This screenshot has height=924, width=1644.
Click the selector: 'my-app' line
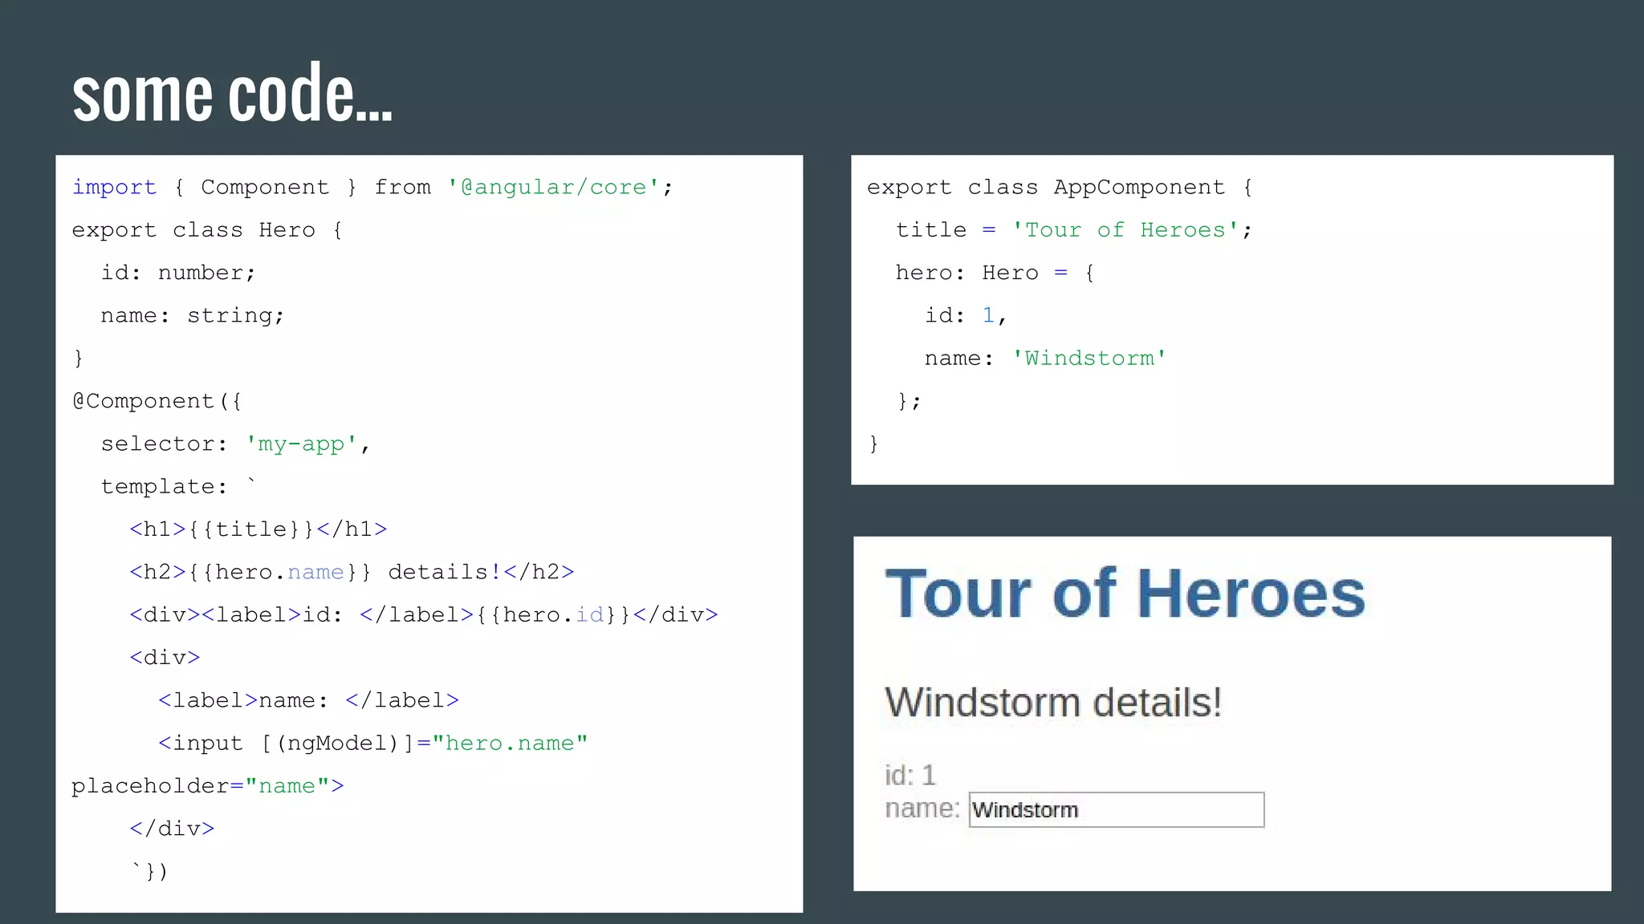tap(236, 444)
